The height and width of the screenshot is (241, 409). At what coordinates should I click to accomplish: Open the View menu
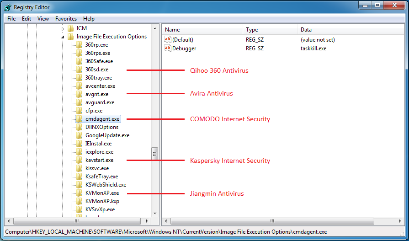[43, 19]
